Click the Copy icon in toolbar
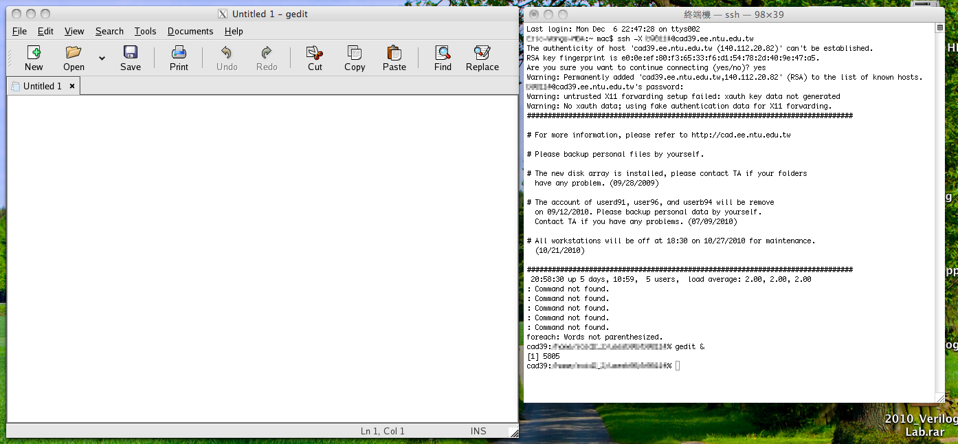 [355, 53]
